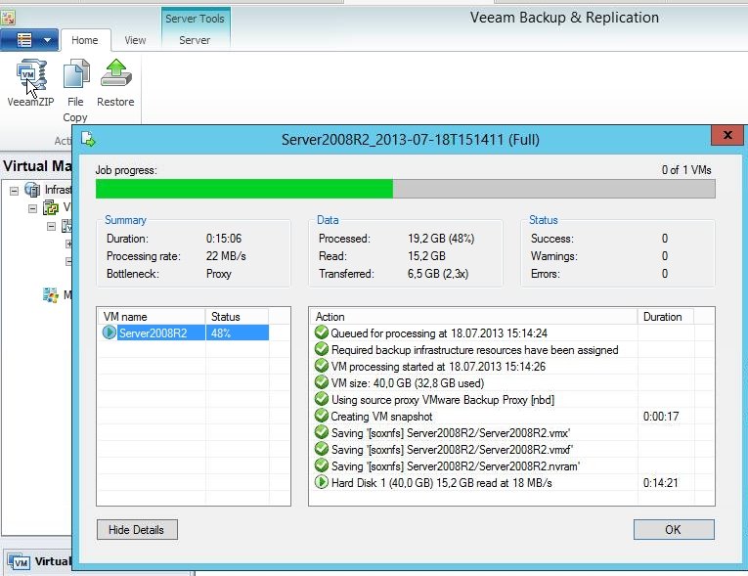Click the Transferred value 6,5 GB (2,3x)

(x=438, y=274)
